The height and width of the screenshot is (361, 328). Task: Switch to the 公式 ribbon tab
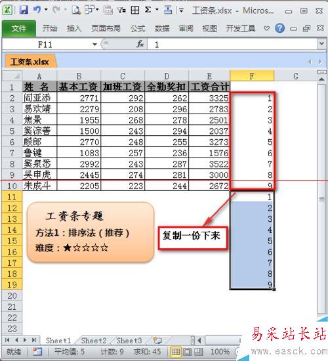tap(138, 28)
